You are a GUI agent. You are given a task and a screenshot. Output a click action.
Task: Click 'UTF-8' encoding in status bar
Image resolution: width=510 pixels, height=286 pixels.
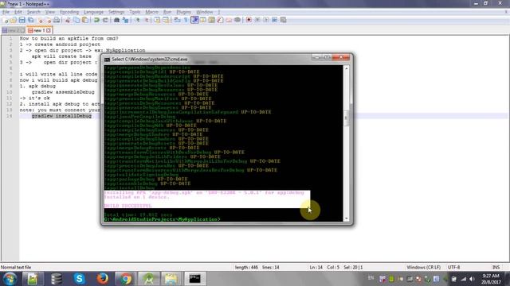coord(453,268)
